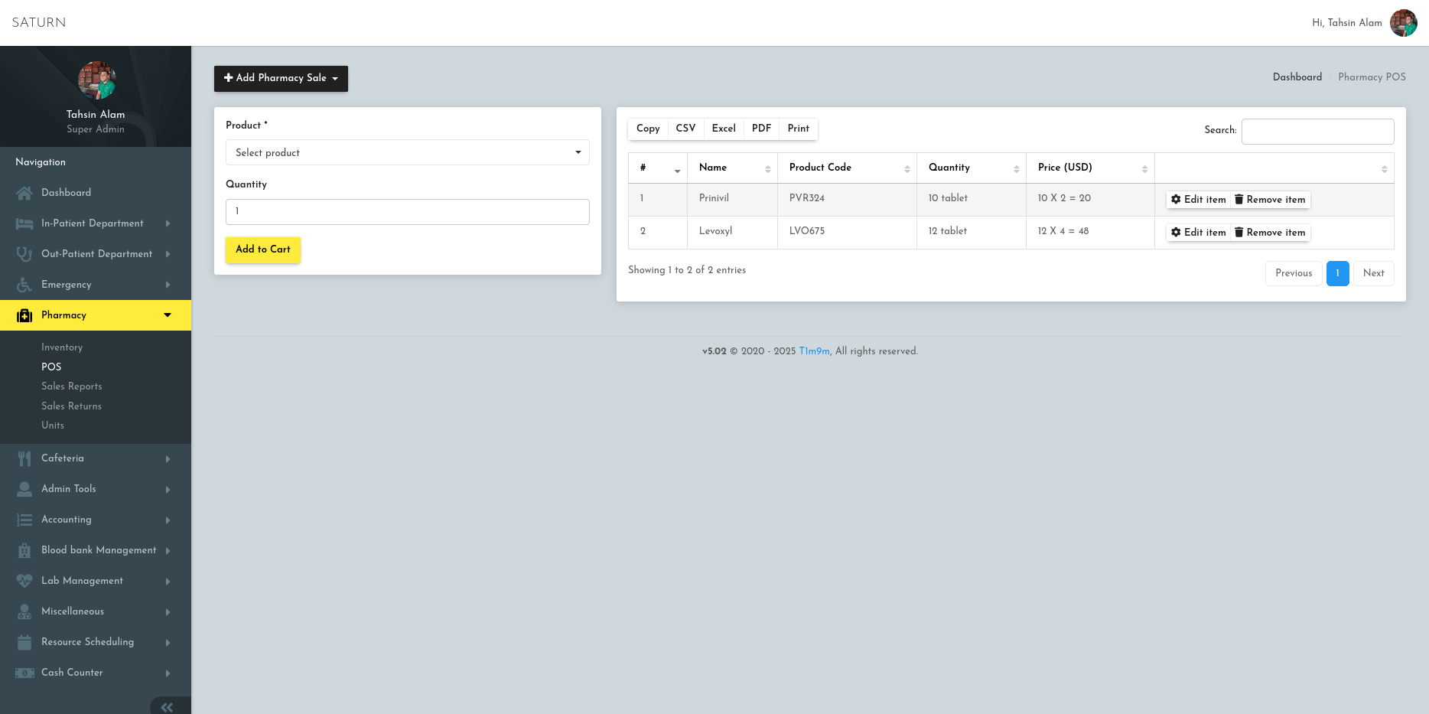This screenshot has width=1429, height=714.
Task: Open Lab Management via its icon
Action: (24, 581)
